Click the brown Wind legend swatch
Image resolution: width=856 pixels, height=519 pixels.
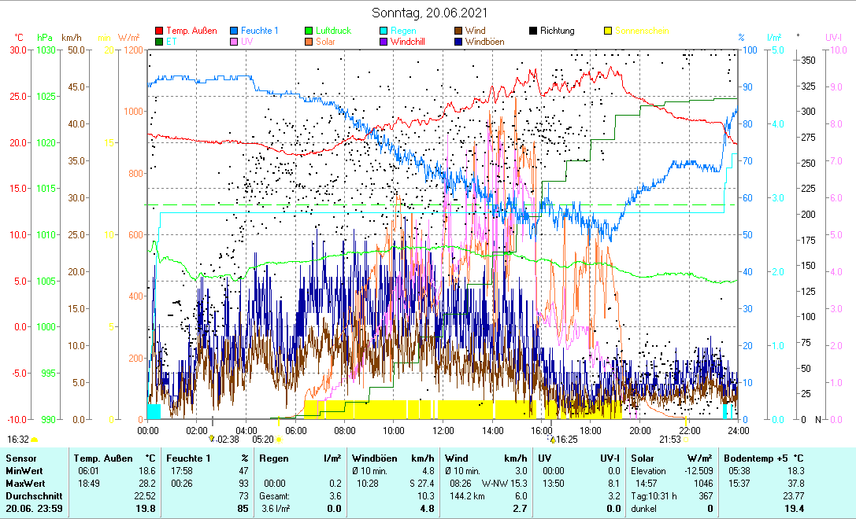(458, 31)
